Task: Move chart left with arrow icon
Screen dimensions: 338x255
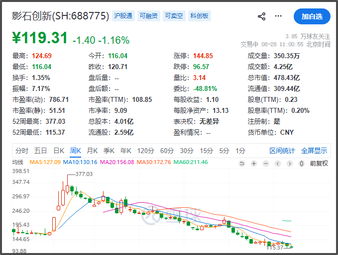Action: (278, 164)
